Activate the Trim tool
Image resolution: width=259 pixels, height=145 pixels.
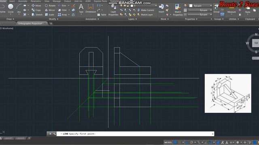[62, 6]
